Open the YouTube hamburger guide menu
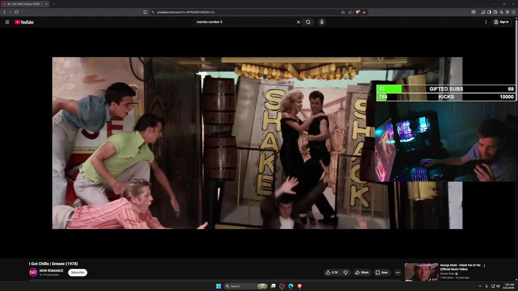This screenshot has height=291, width=518. click(7, 22)
